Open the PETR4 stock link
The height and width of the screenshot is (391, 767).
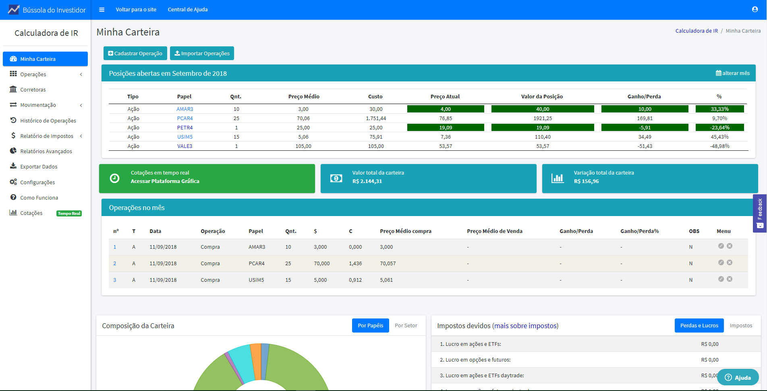click(185, 127)
